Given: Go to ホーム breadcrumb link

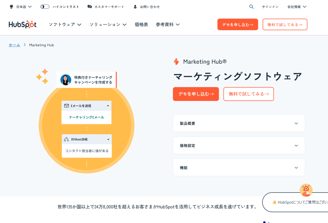Looking at the screenshot, I should coord(14,45).
